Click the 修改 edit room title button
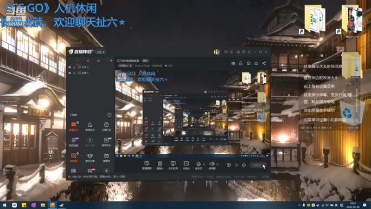371x209 pixels. [145, 61]
